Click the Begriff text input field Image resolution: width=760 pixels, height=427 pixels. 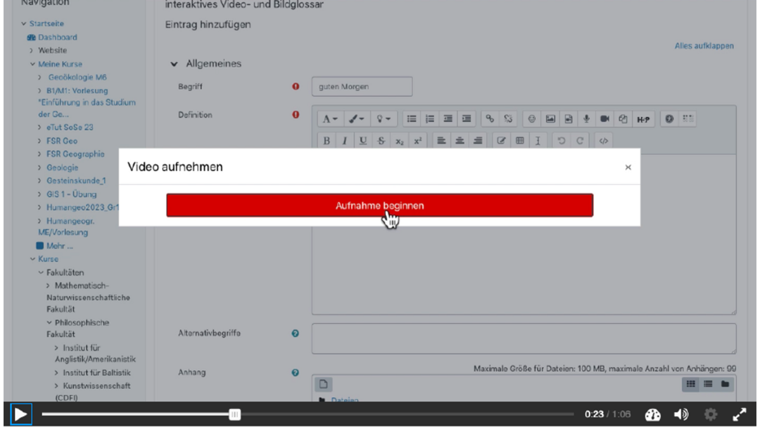[362, 87]
